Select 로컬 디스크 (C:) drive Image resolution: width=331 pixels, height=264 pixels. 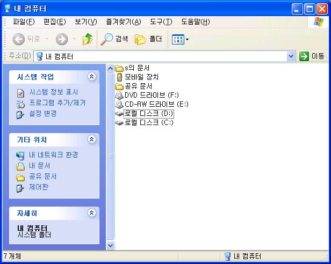click(x=145, y=122)
